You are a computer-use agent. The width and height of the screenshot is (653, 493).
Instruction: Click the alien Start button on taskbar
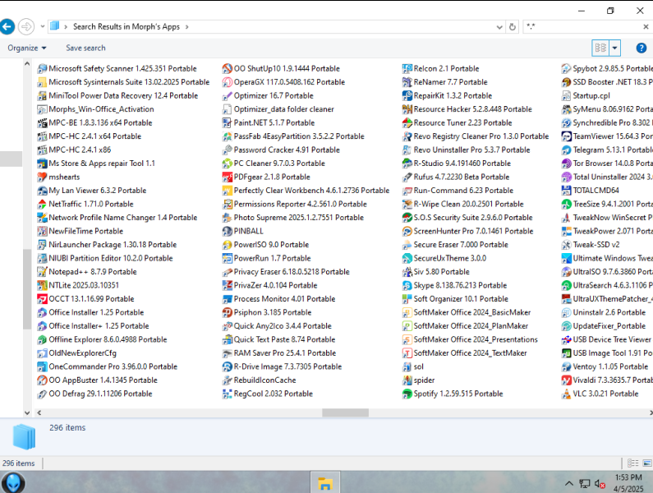point(13,483)
